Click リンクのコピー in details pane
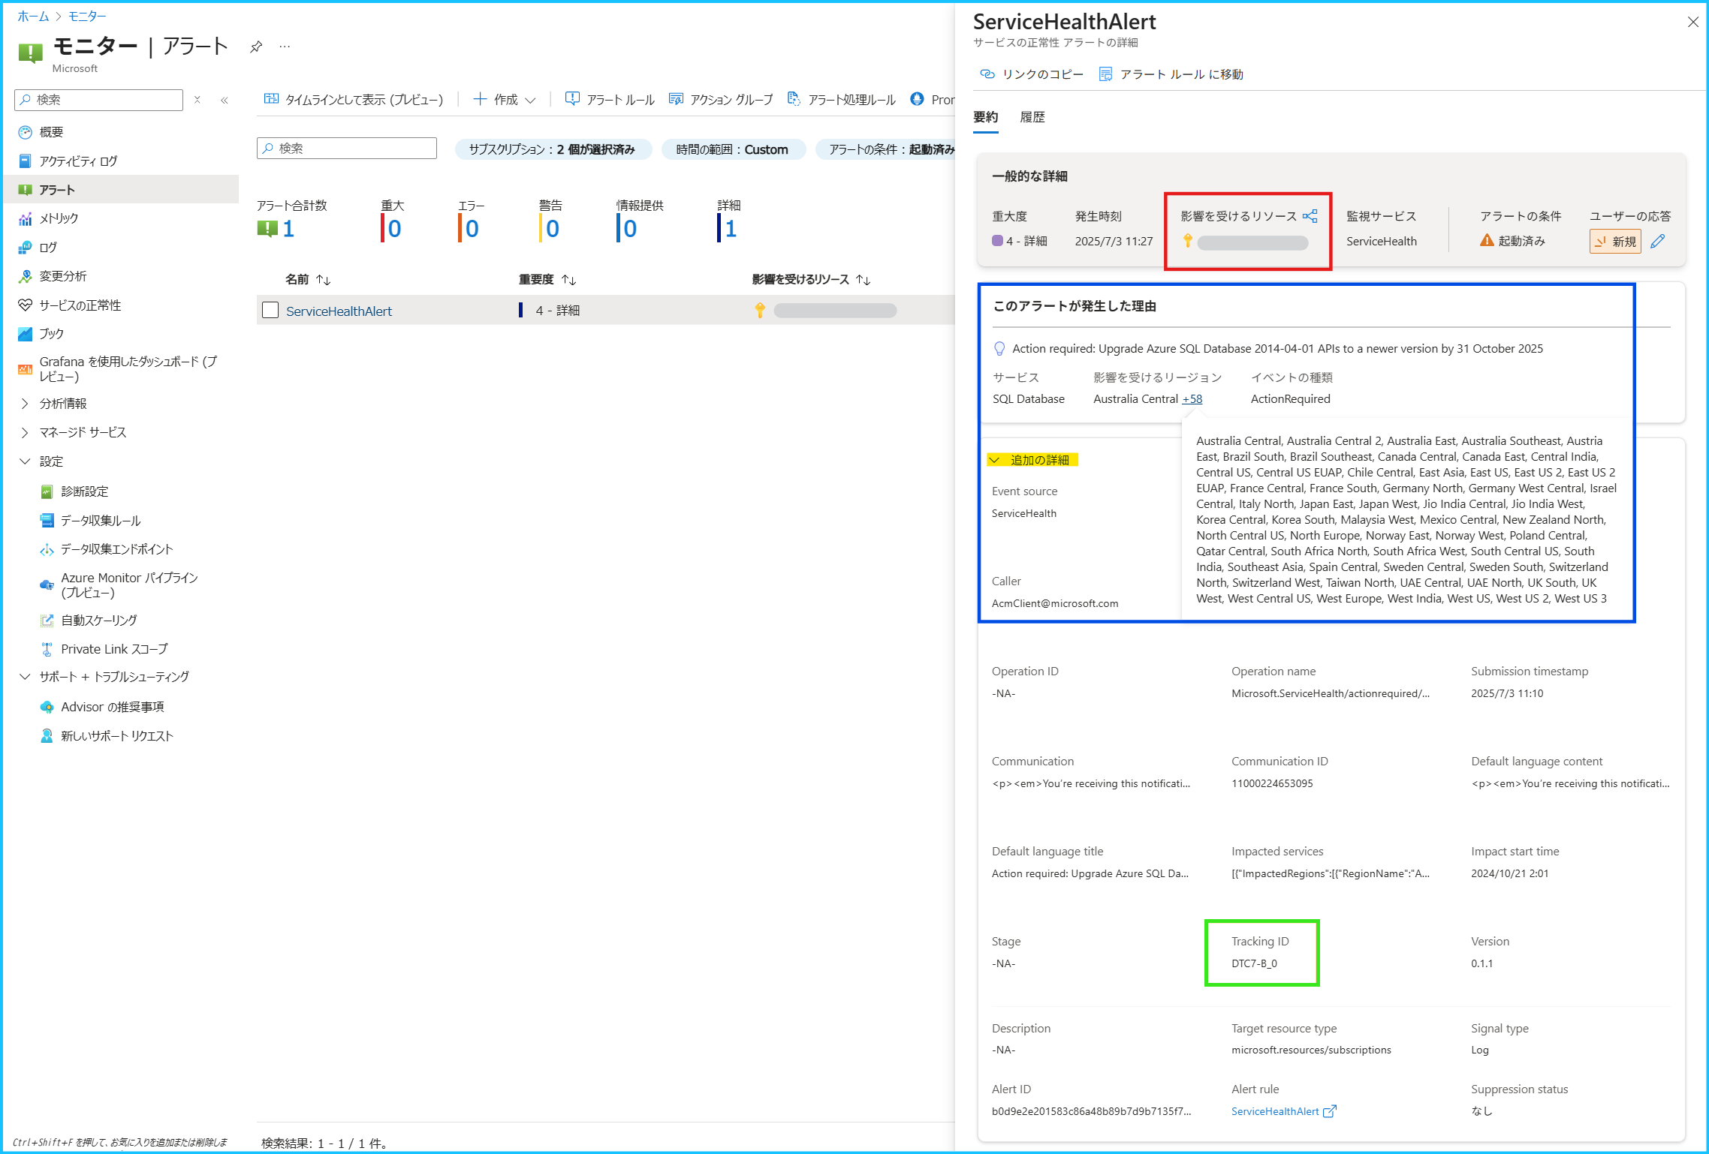Screen dimensions: 1709x1154 point(1032,74)
